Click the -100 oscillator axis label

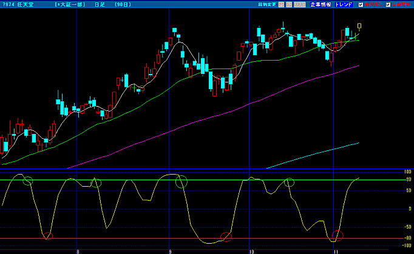point(407,246)
